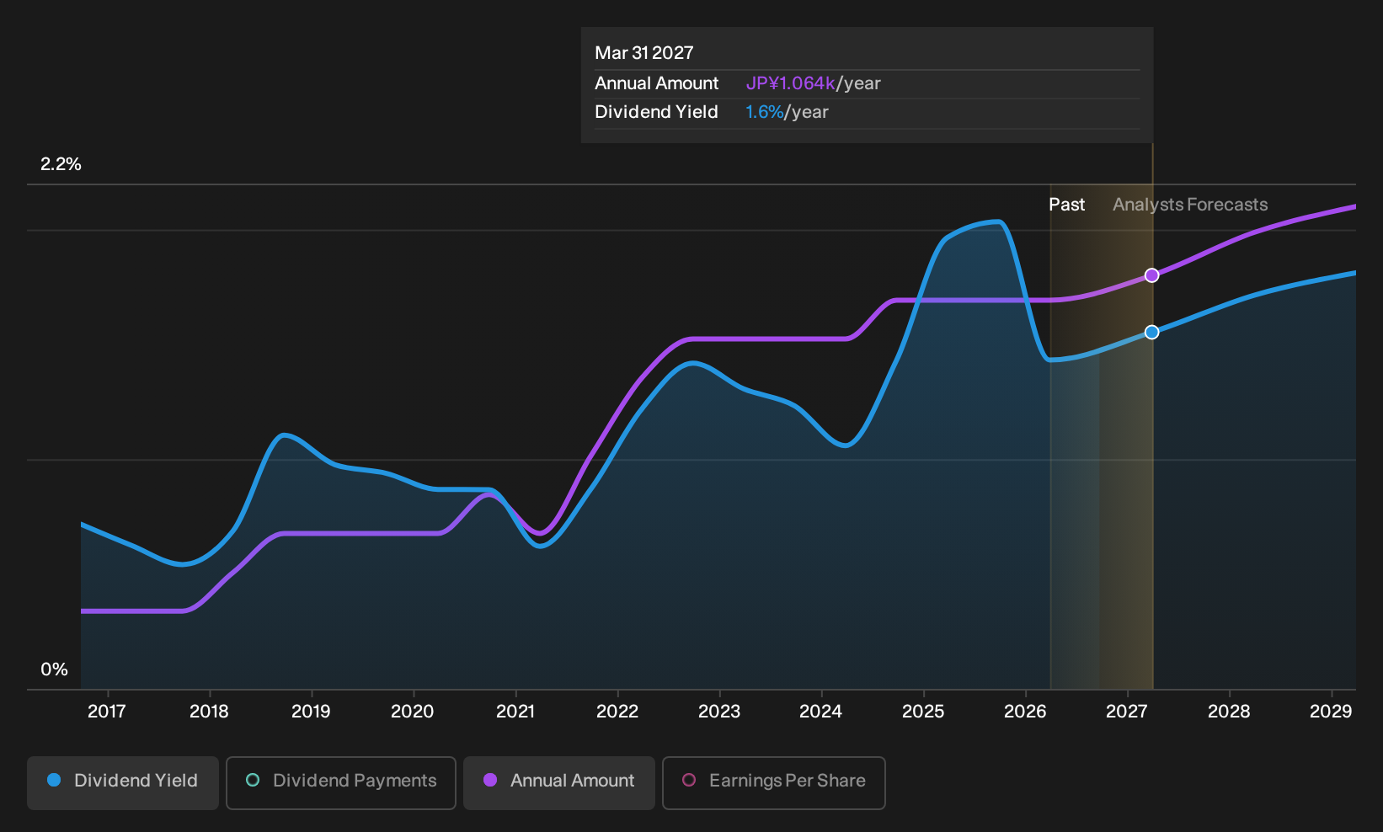Image resolution: width=1383 pixels, height=832 pixels.
Task: Click the 2.2% y-axis label
Action: click(x=61, y=164)
